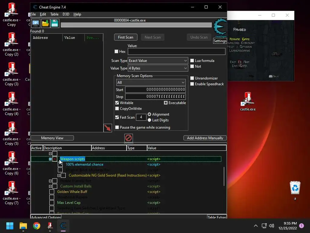Enable the CopyOnWrite checkbox
This screenshot has width=310, height=233.
pos(117,109)
